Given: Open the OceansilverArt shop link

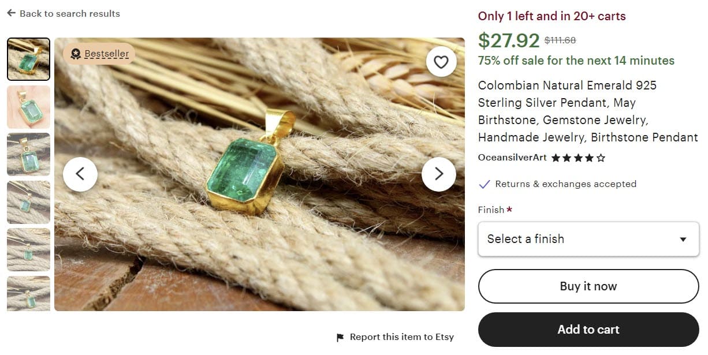Looking at the screenshot, I should pyautogui.click(x=512, y=158).
